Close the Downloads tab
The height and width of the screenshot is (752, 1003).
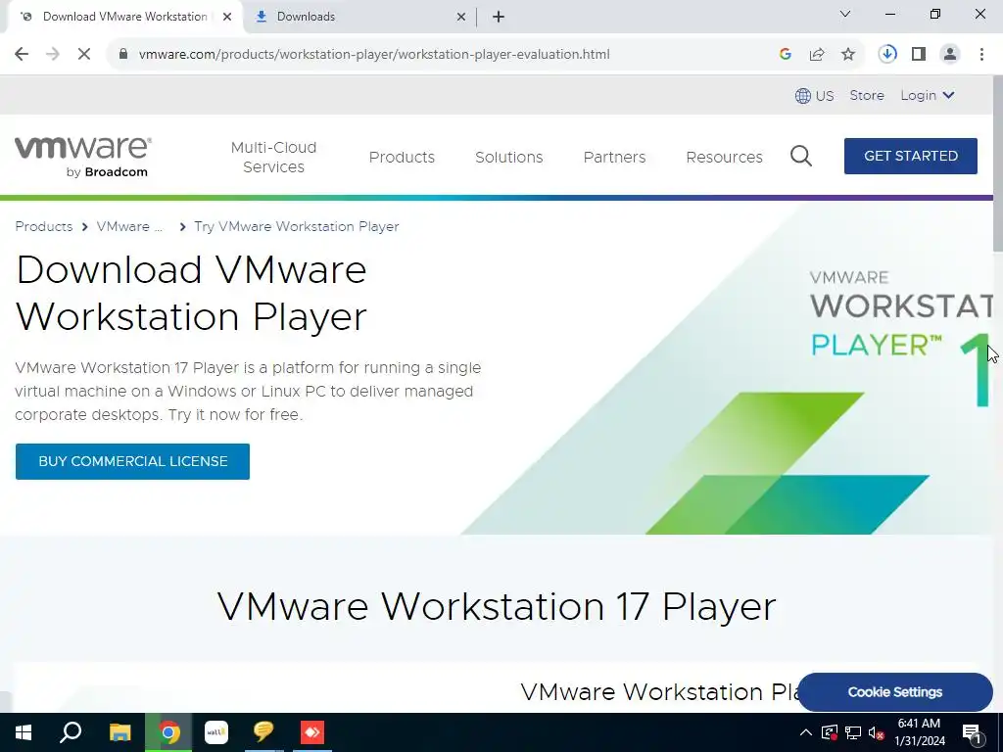tap(461, 17)
